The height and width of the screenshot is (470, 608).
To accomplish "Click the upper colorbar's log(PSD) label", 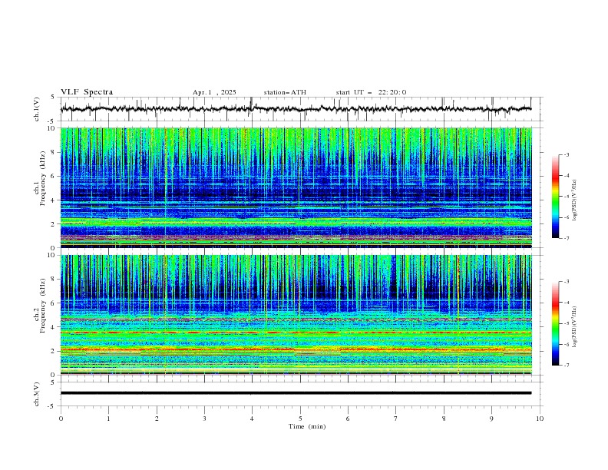I will 574,200.
